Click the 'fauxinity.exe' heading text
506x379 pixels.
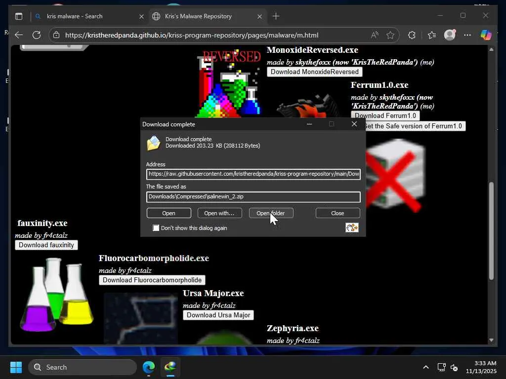42,223
